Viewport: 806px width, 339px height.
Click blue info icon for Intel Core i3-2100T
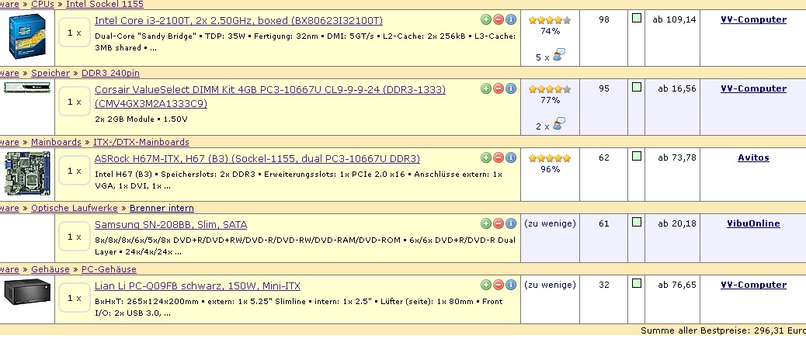(510, 19)
